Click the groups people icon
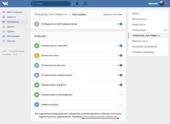Screen dimensions: 170x124 pos(4,31)
